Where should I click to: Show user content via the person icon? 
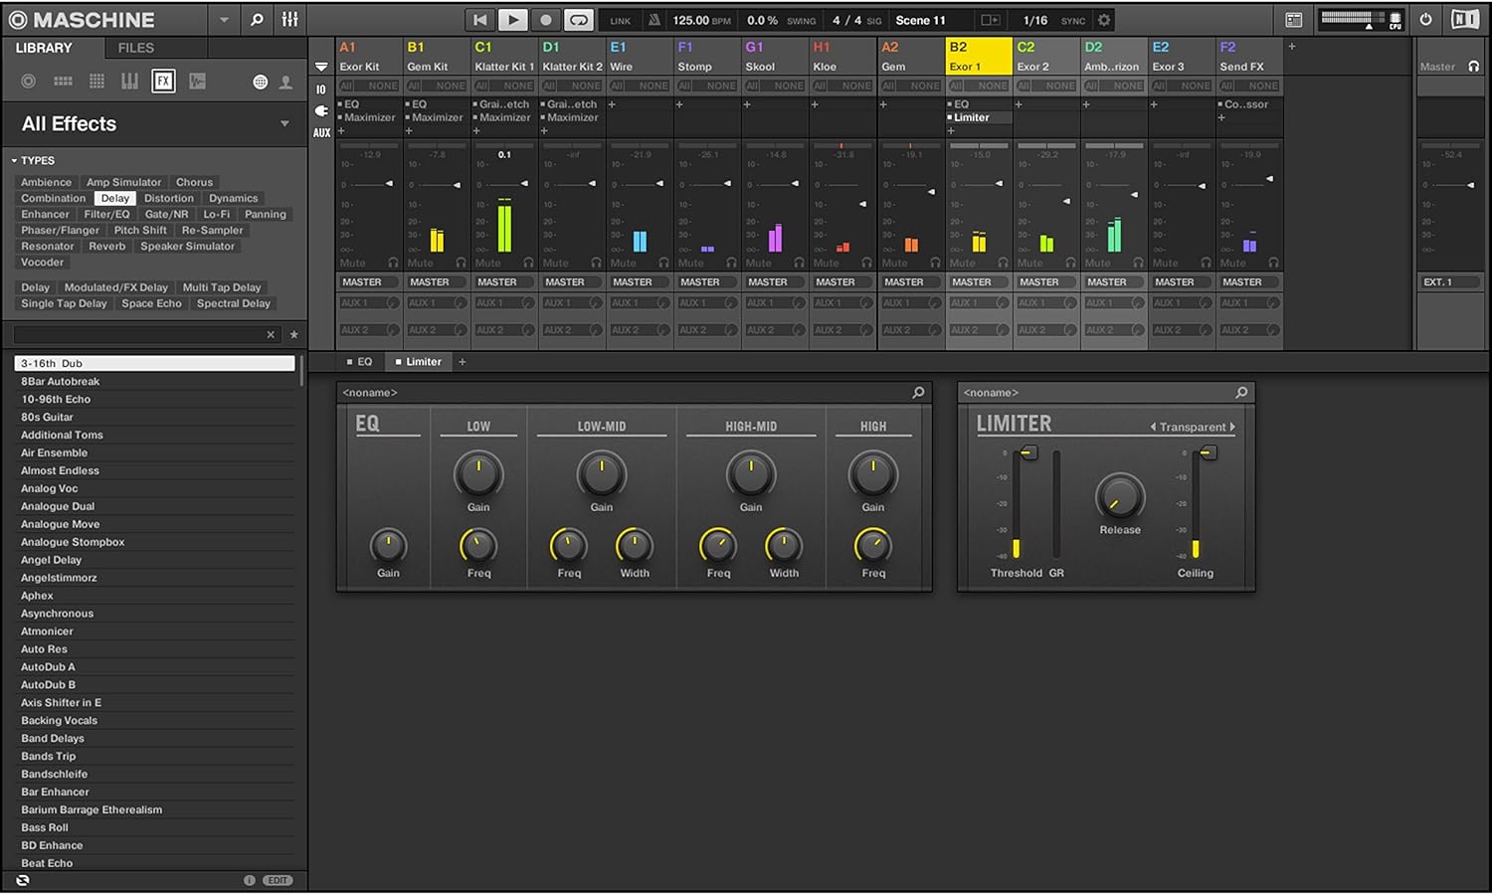coord(285,81)
